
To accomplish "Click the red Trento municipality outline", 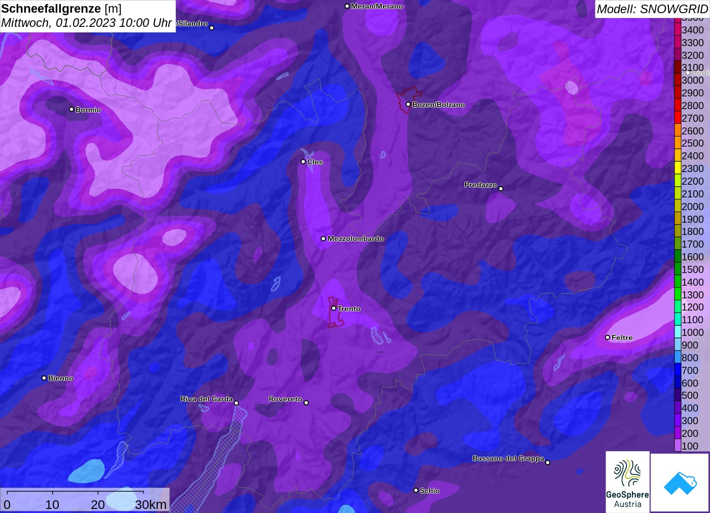I will point(335,313).
